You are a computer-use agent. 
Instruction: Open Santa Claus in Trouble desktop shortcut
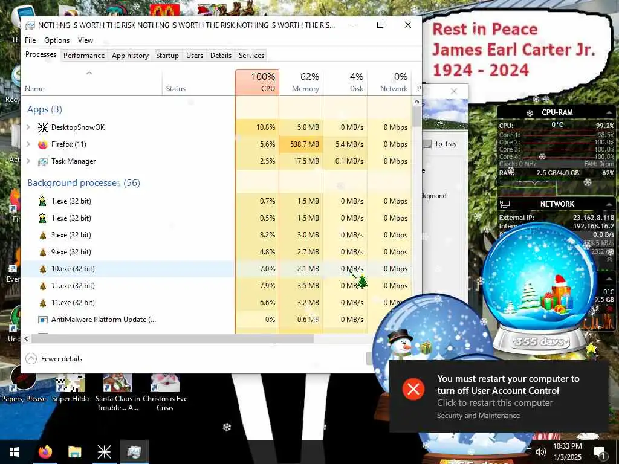[118, 393]
